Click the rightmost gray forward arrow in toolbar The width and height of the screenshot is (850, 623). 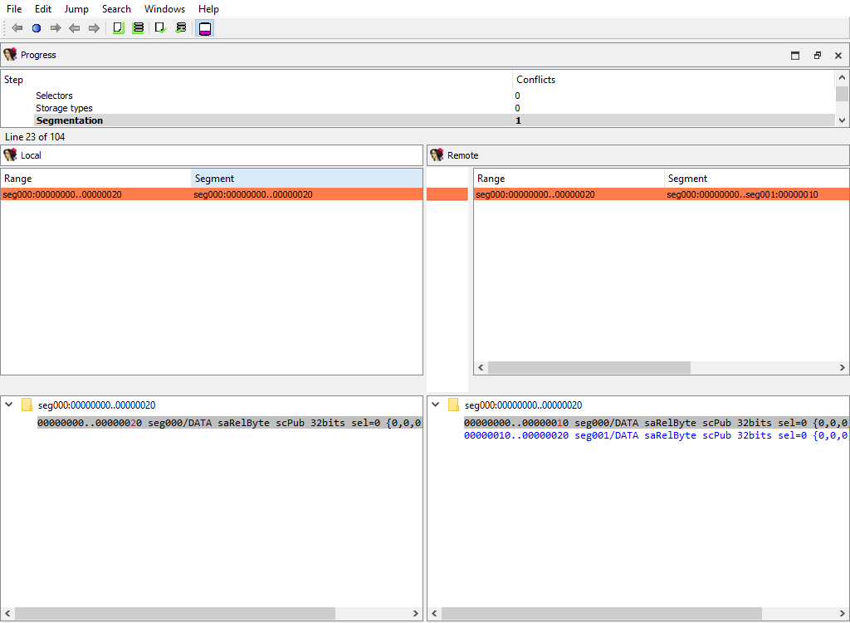click(94, 28)
